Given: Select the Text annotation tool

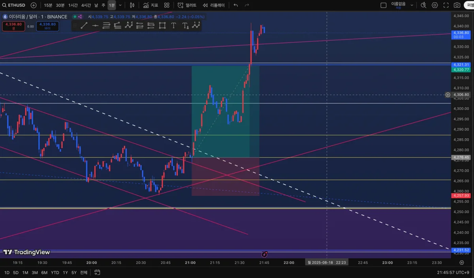Looking at the screenshot, I should 173,26.
